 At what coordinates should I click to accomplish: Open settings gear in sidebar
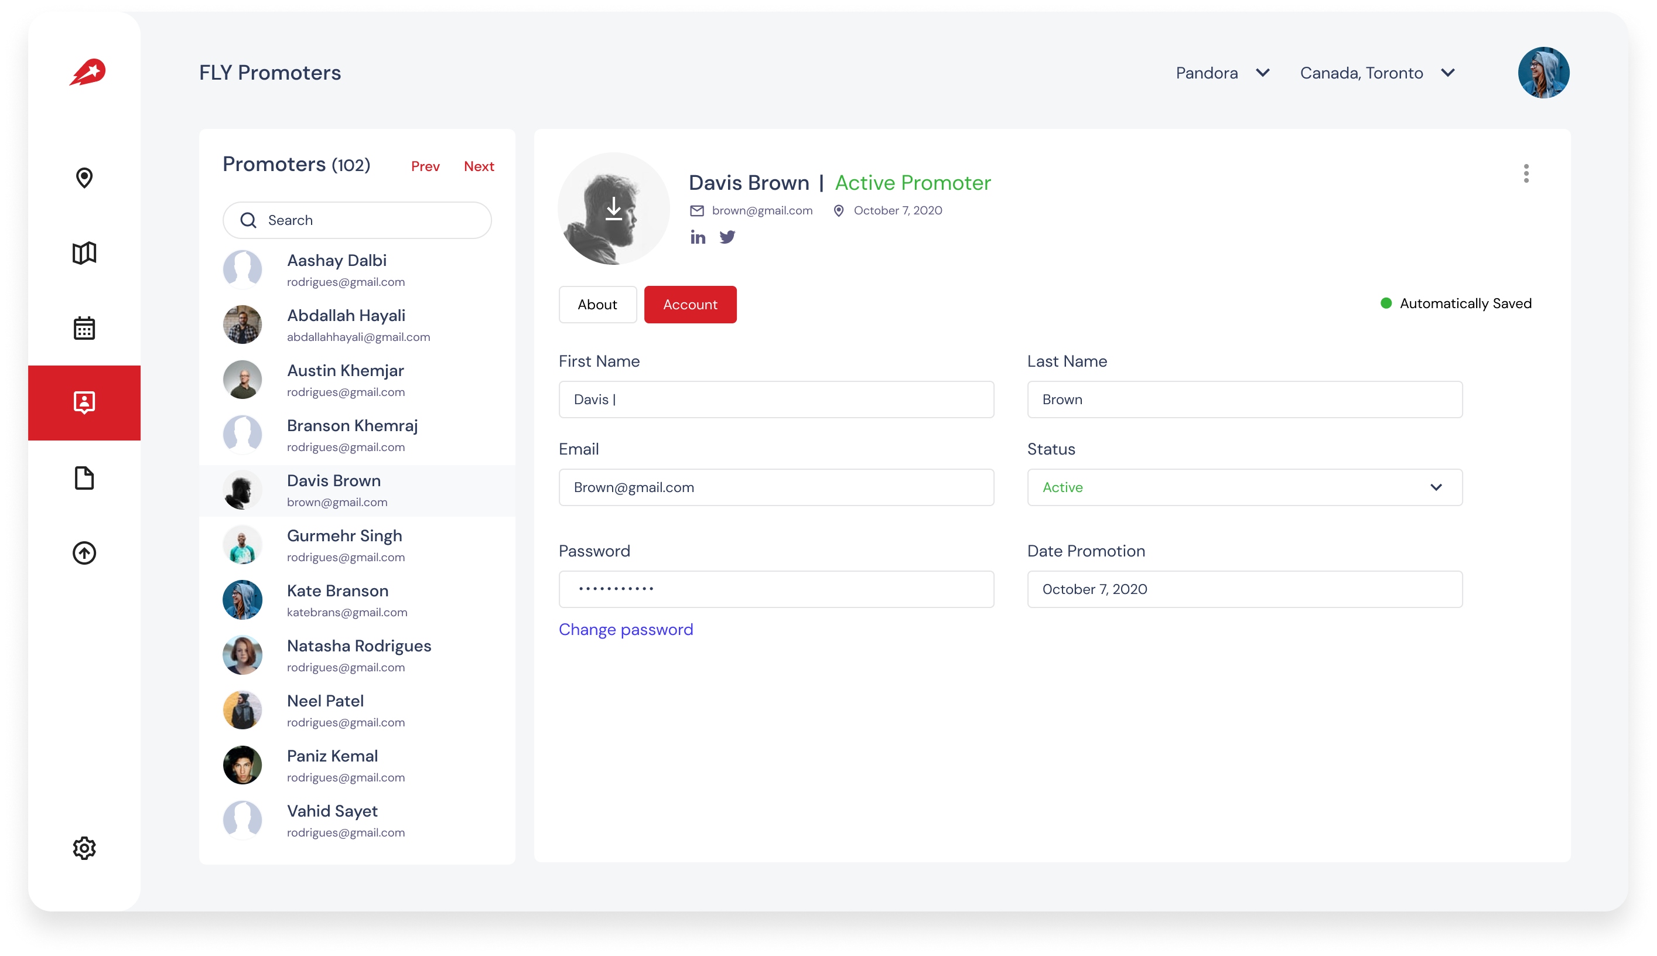84,848
